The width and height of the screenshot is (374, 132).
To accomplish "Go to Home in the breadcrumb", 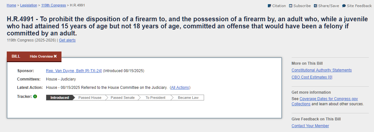I will 12,5.
